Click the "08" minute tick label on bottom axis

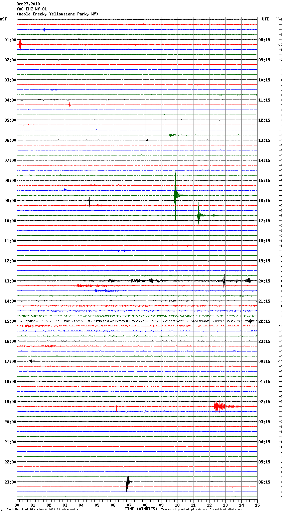point(145,505)
